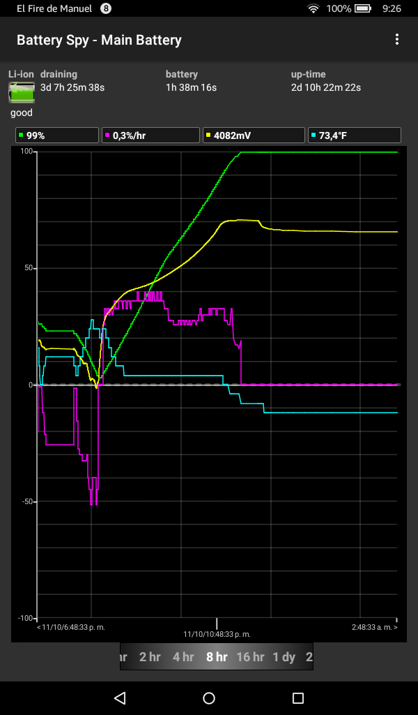Screen dimensions: 418x715
Task: Tap the Wi-Fi status bar icon
Action: [313, 9]
